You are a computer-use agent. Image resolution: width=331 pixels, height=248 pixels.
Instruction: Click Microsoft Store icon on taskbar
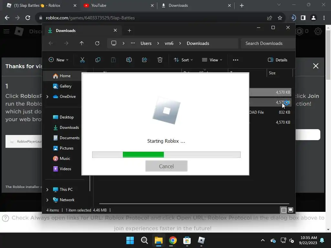187,240
